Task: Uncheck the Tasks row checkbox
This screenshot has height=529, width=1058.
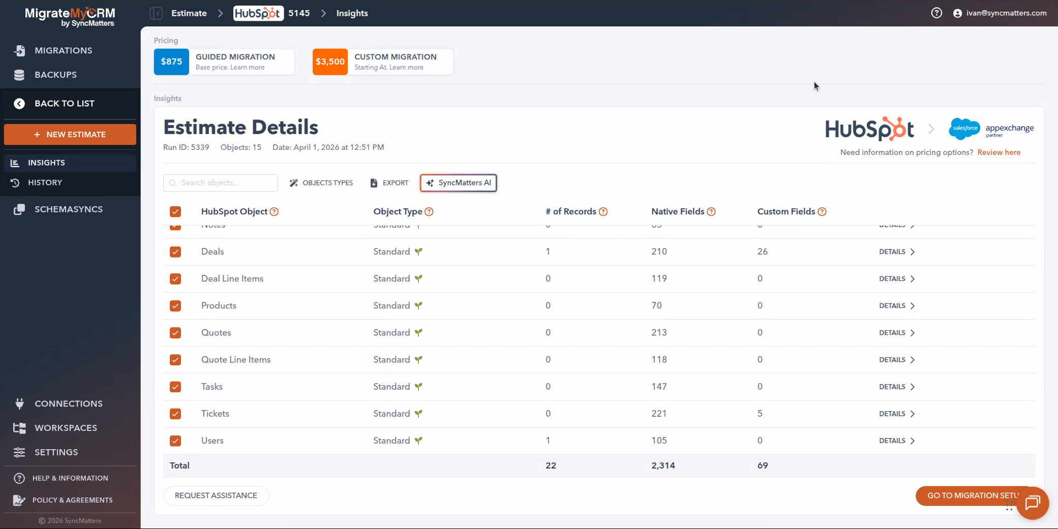Action: click(175, 387)
